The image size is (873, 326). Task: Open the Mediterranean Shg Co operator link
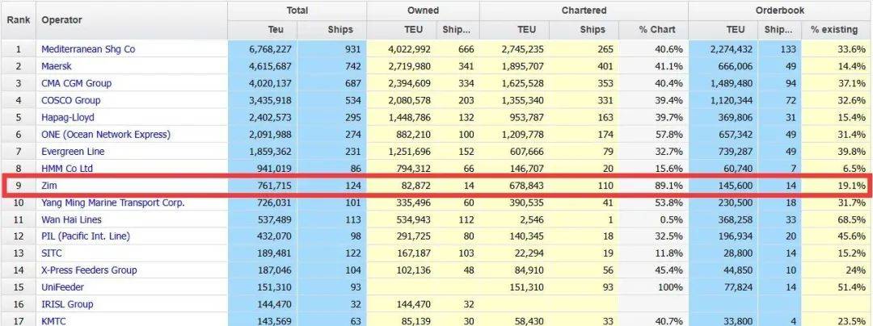88,49
